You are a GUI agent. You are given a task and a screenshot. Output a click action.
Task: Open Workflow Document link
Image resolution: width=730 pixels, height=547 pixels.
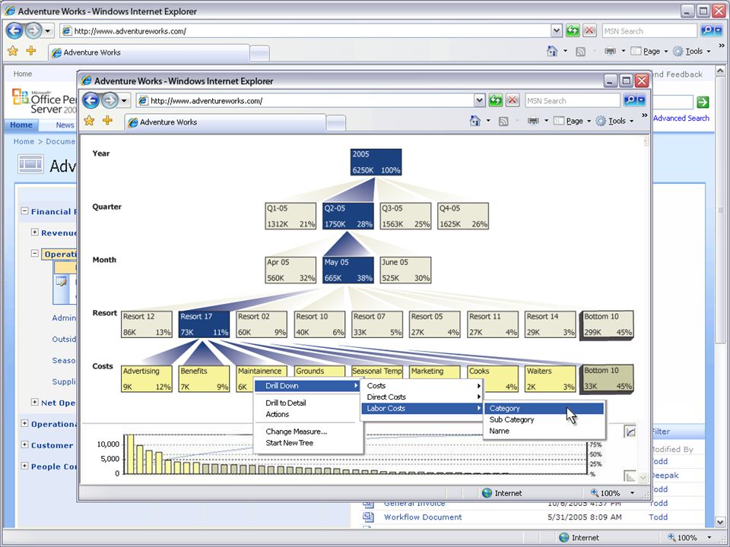[x=423, y=517]
